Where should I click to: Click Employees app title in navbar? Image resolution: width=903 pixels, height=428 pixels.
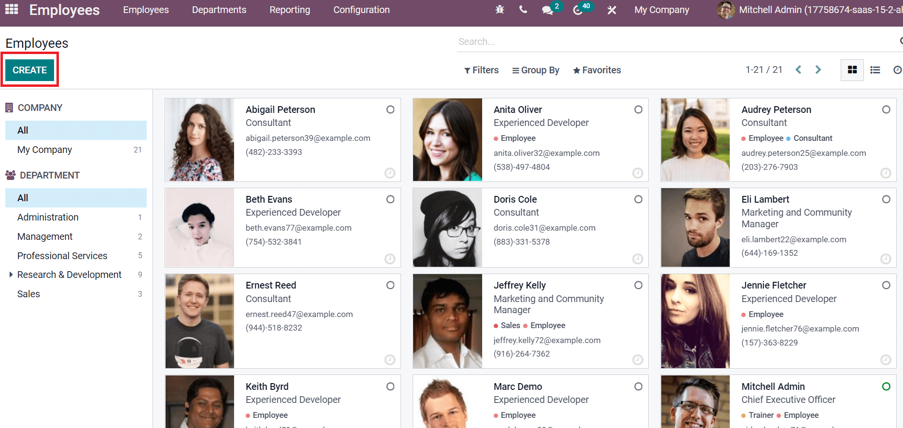(64, 10)
